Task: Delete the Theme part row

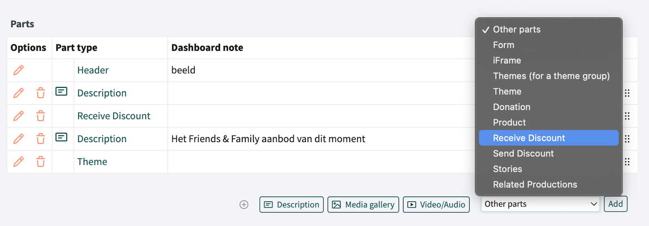Action: click(41, 162)
